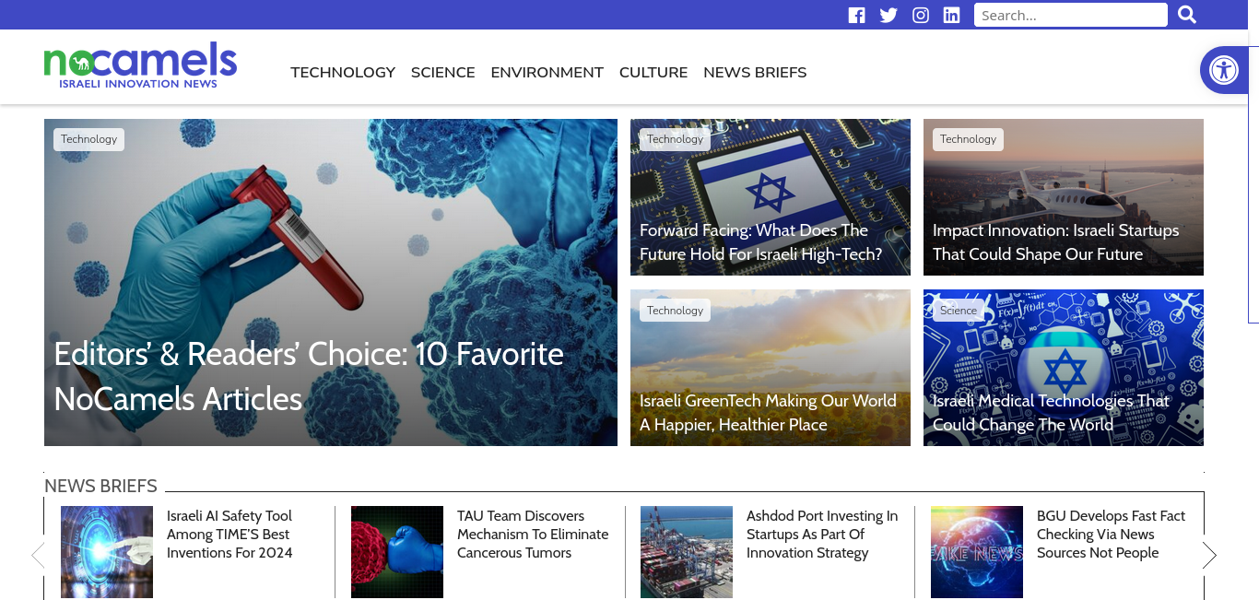
Task: Click in the Search input field
Action: 1071,15
